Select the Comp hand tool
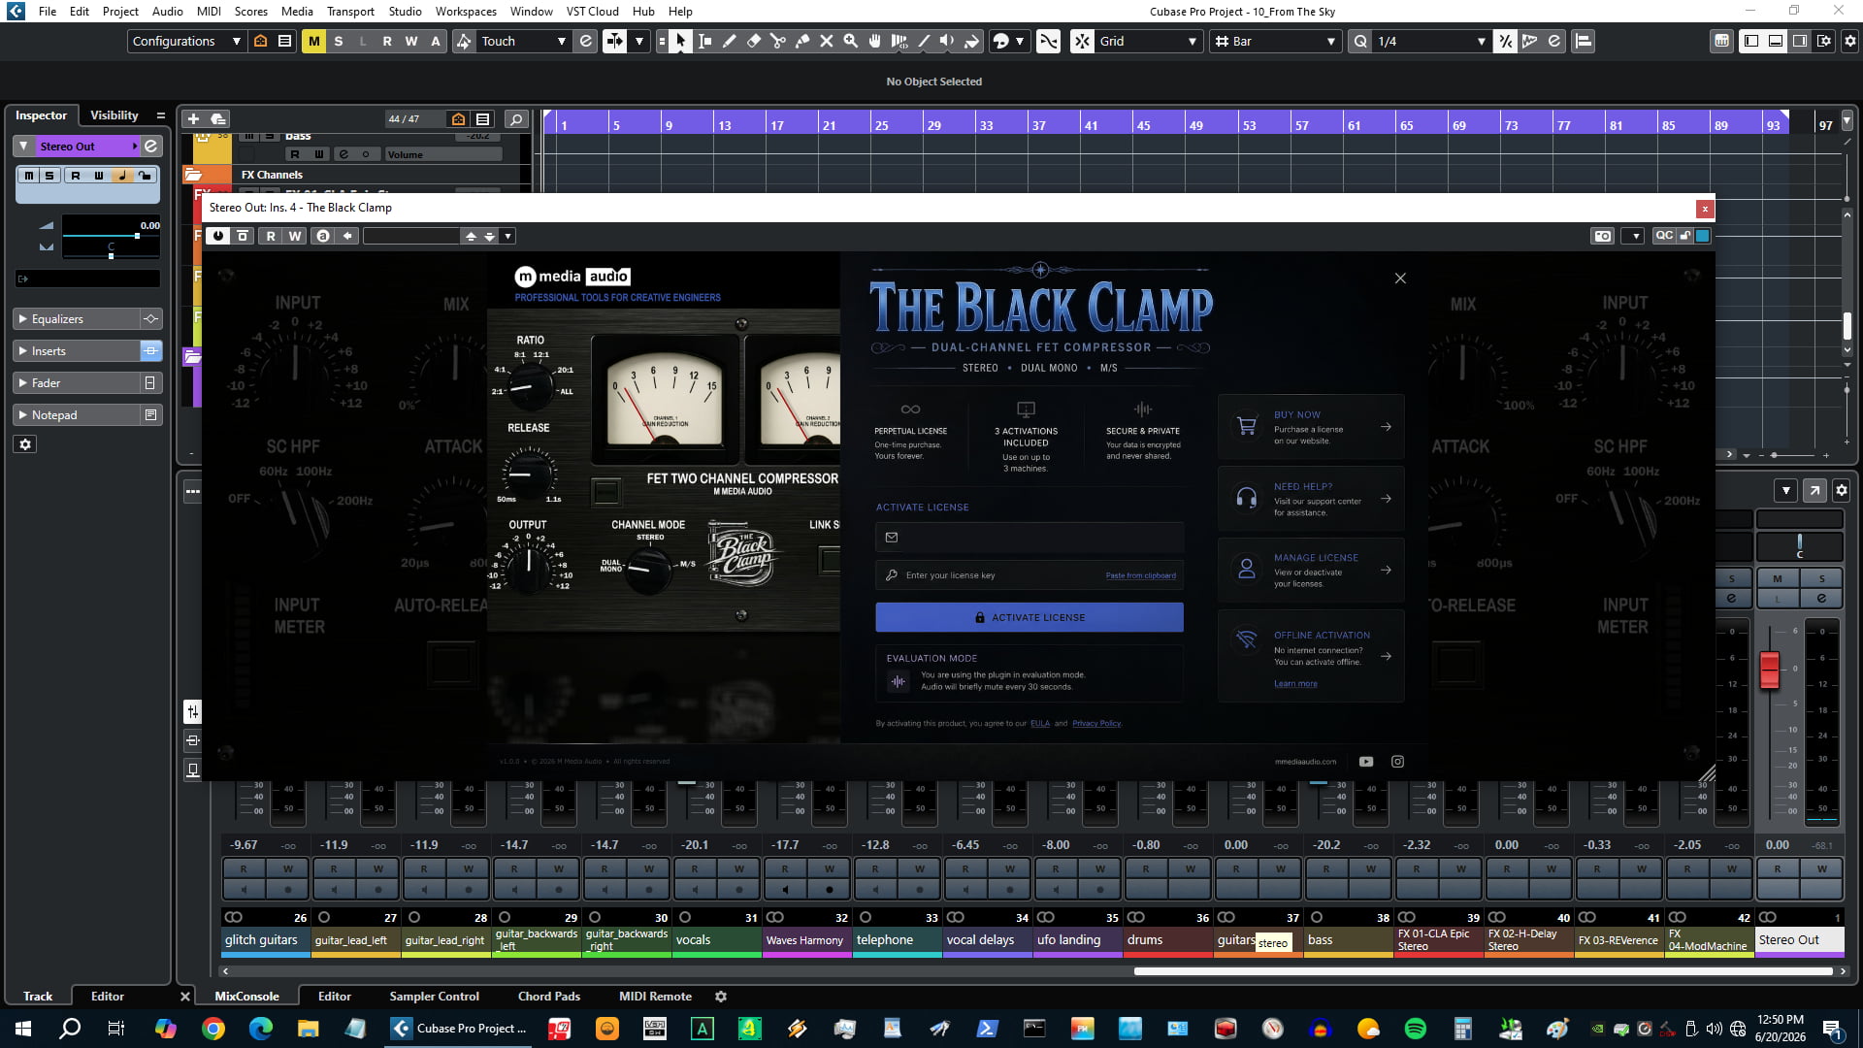 (874, 41)
